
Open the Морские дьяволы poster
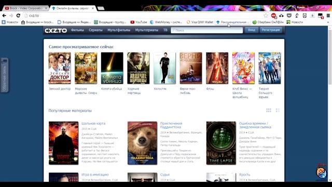(x=86, y=68)
